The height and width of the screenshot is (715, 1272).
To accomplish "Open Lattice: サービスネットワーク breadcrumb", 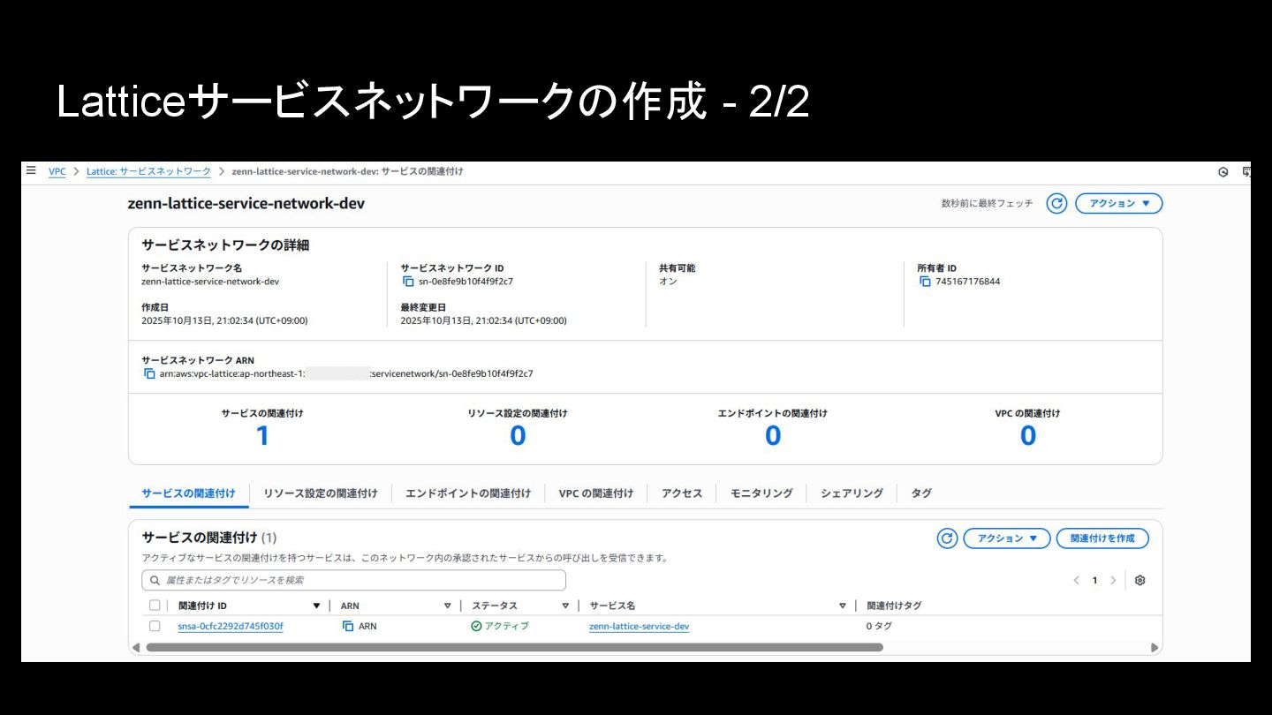I will click(x=148, y=171).
